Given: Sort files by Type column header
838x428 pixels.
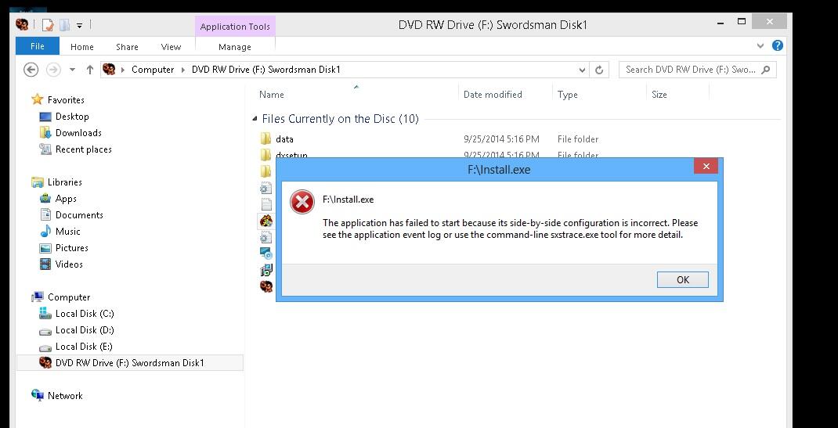Looking at the screenshot, I should [568, 95].
